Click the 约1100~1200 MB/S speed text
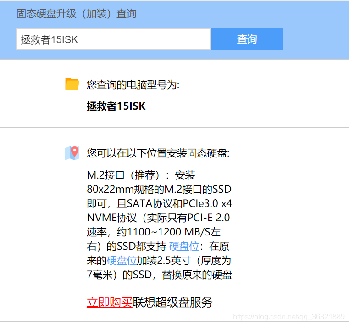This screenshot has height=325, width=349. [x=168, y=232]
